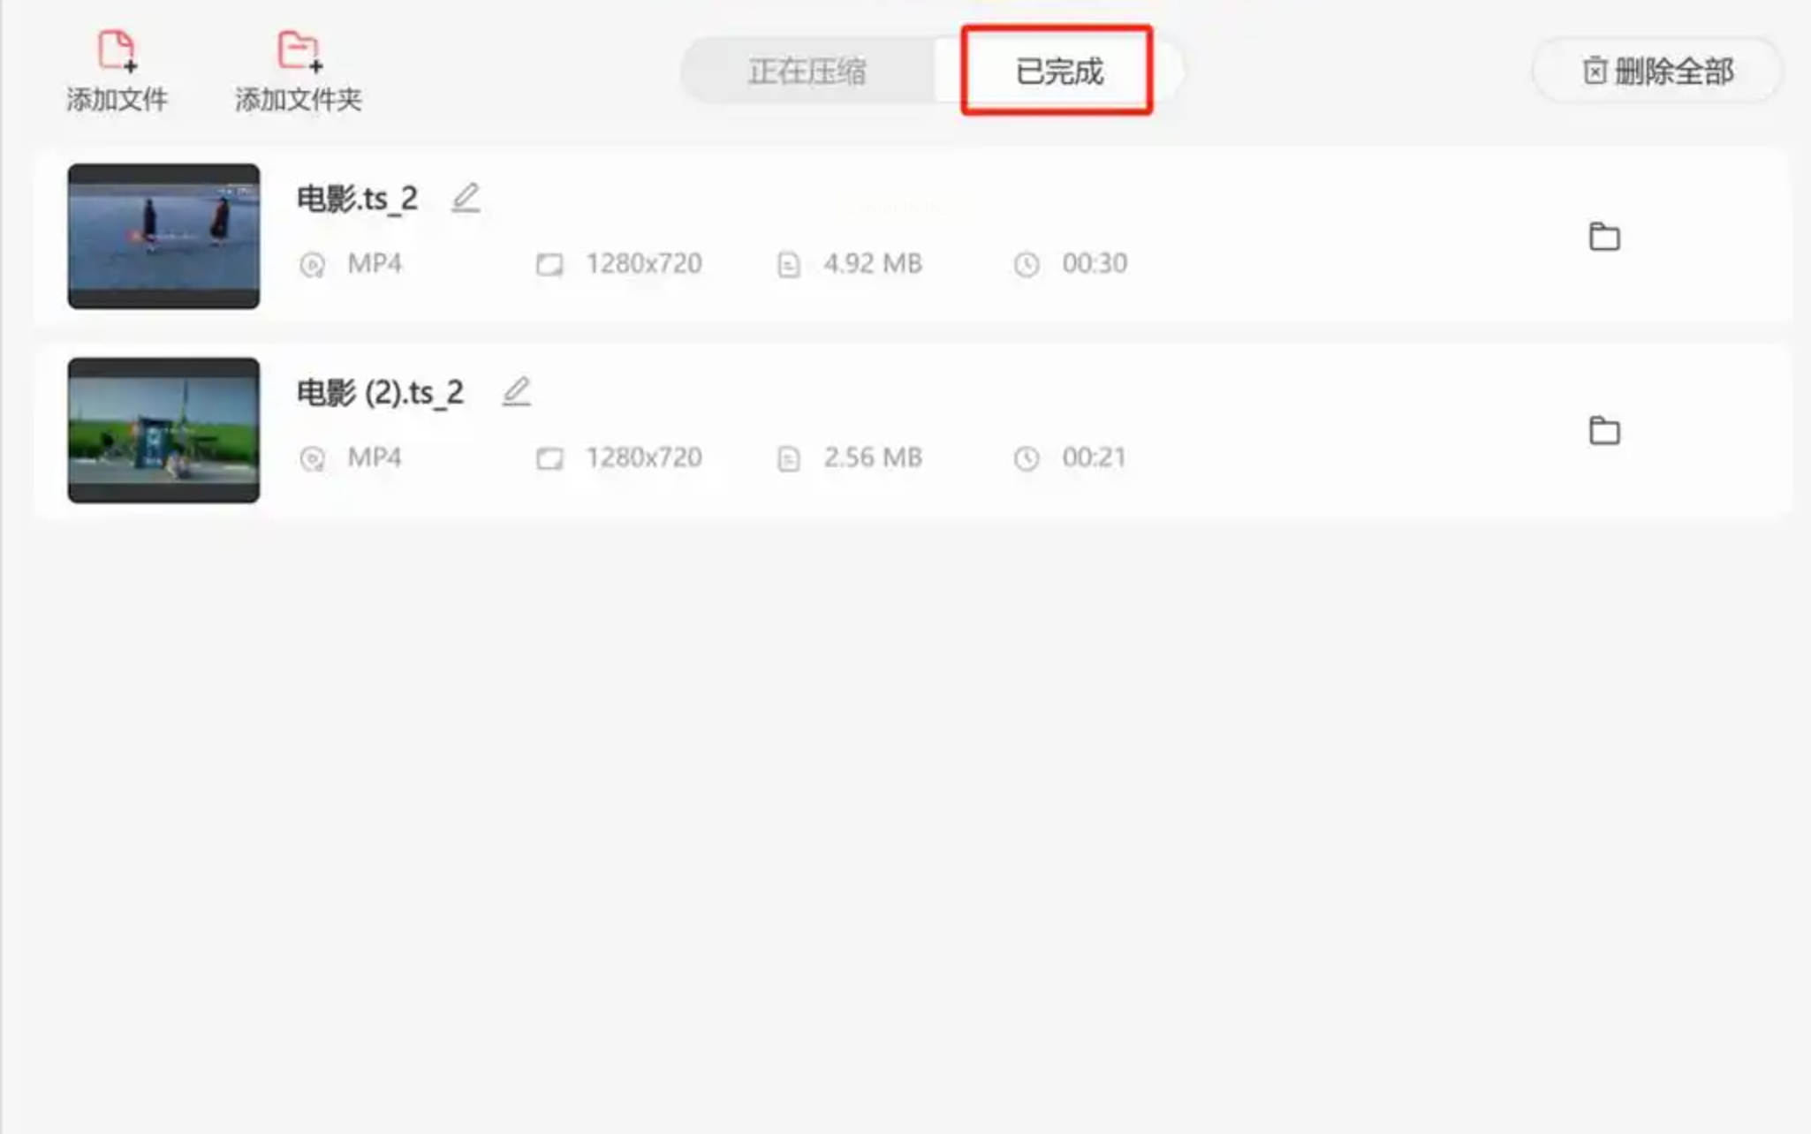Click resolution icon next to second 1280x720

(x=549, y=458)
